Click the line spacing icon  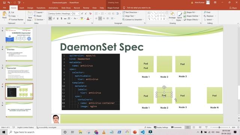point(118,13)
